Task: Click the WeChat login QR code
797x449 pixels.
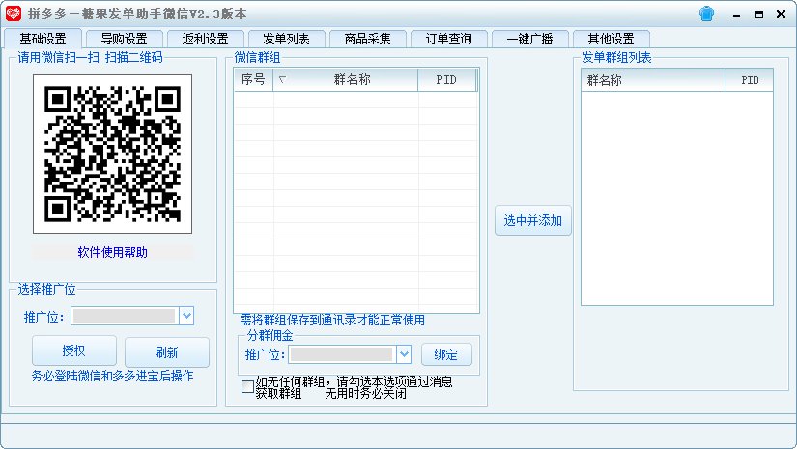Action: coord(112,154)
